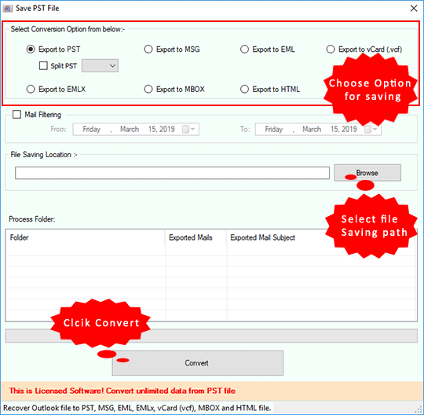Image resolution: width=424 pixels, height=415 pixels.
Task: Click the window resize grip icon
Action: (419, 409)
